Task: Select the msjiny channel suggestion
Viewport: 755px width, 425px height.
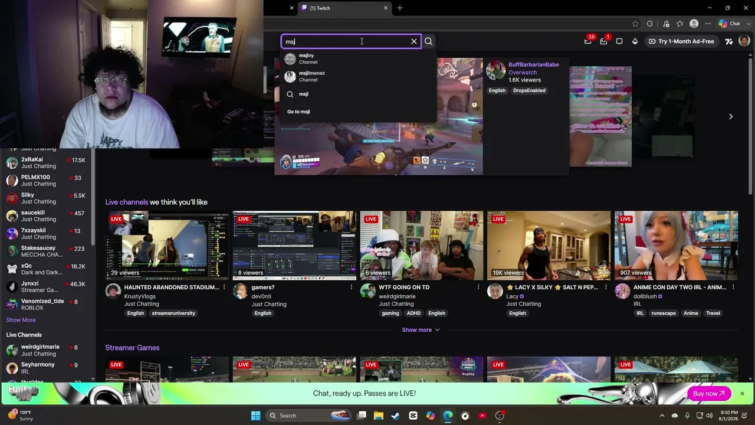Action: tap(358, 59)
